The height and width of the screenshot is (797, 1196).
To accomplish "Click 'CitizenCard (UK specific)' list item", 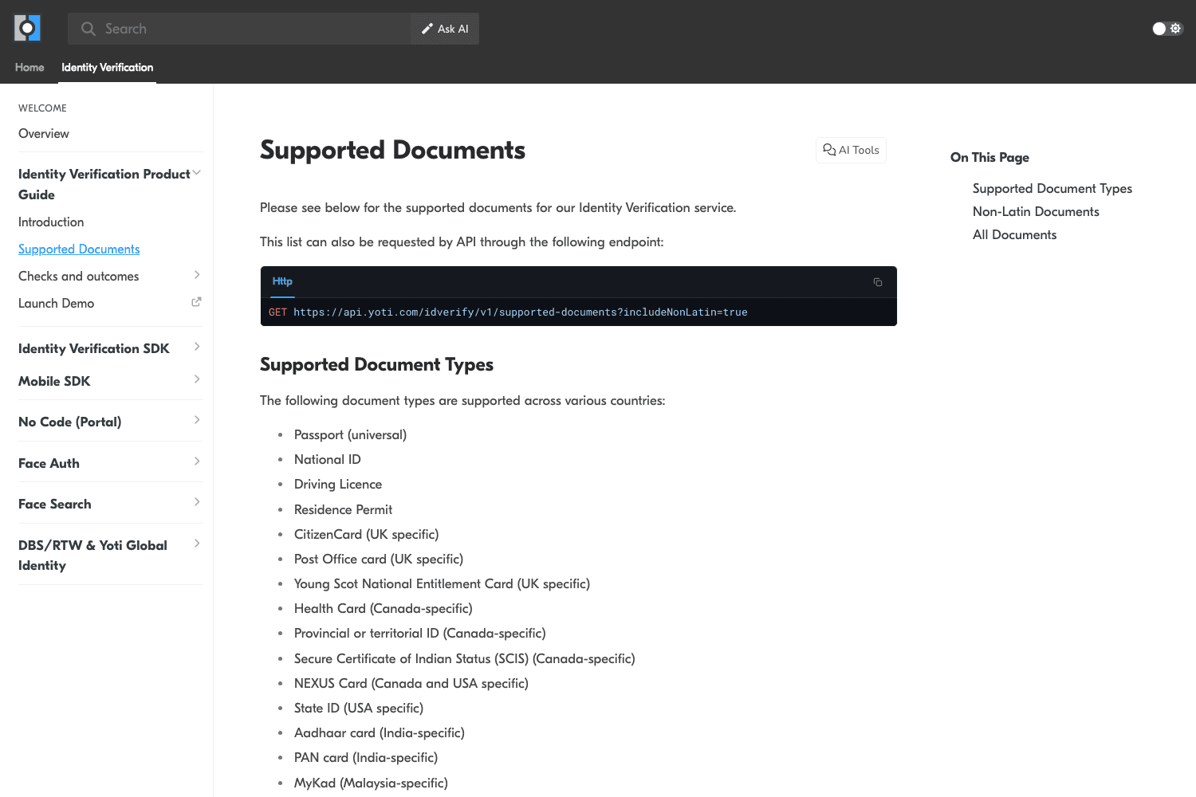I will tap(367, 534).
